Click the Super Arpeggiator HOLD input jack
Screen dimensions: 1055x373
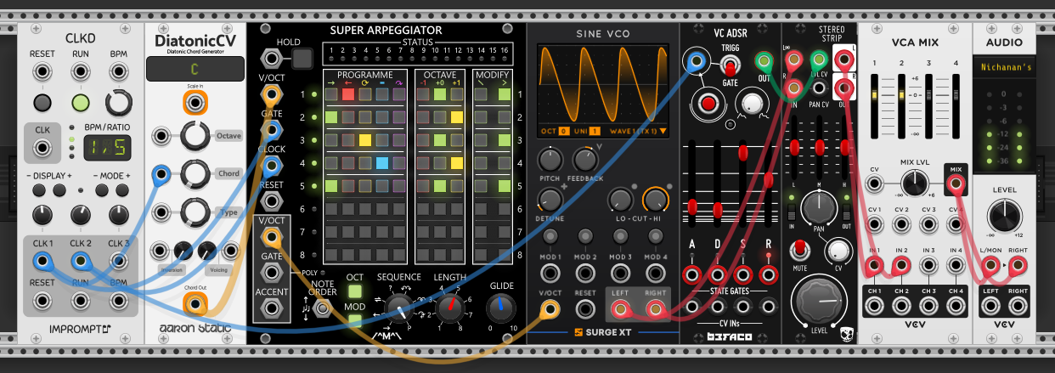coord(272,59)
